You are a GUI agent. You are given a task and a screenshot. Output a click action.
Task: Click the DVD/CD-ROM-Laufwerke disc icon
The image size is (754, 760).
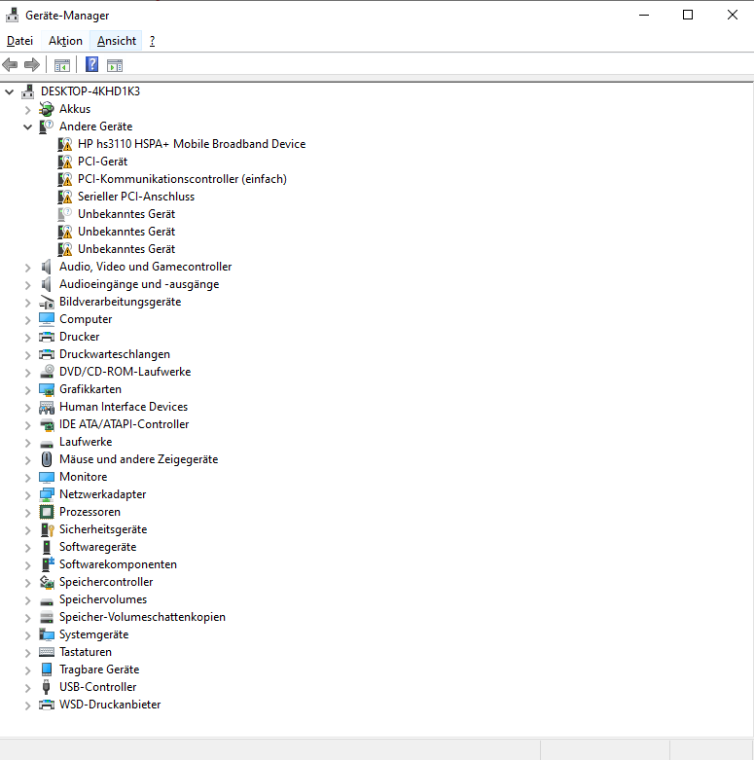(47, 372)
